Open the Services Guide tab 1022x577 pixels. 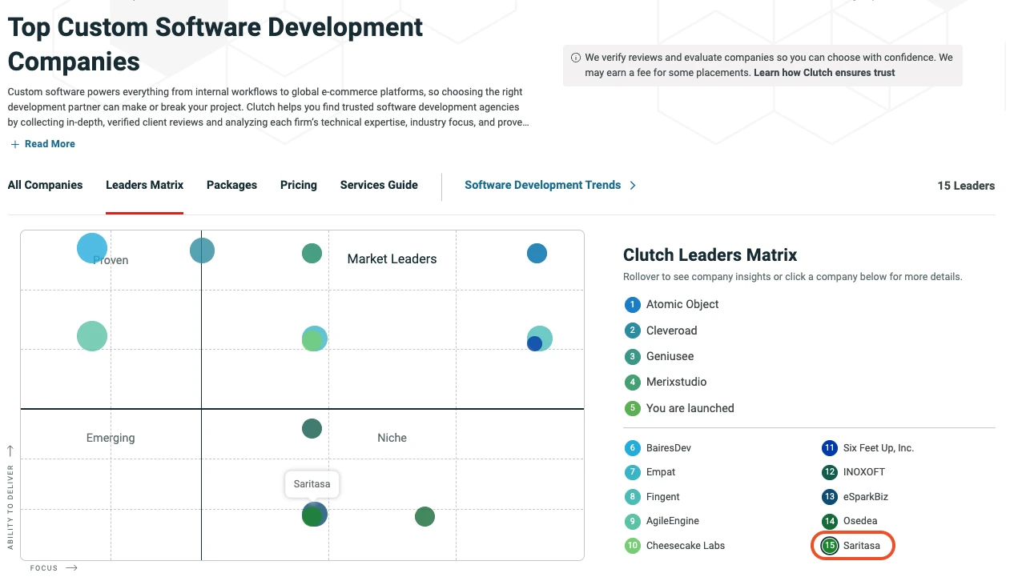(x=378, y=185)
